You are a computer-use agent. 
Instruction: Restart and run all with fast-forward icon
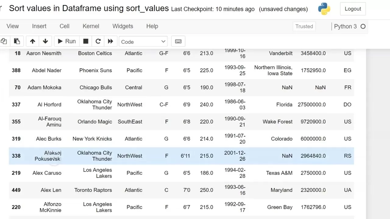point(110,41)
